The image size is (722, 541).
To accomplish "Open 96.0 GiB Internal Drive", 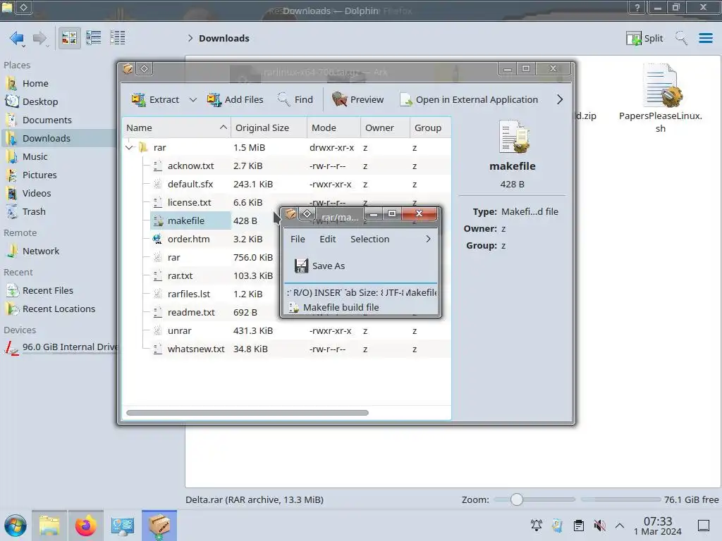I will click(60, 347).
